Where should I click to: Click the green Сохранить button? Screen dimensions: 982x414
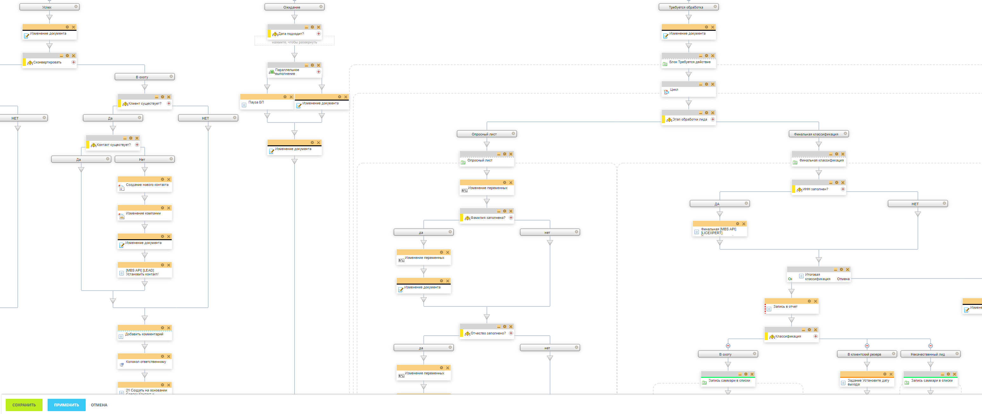[23, 405]
